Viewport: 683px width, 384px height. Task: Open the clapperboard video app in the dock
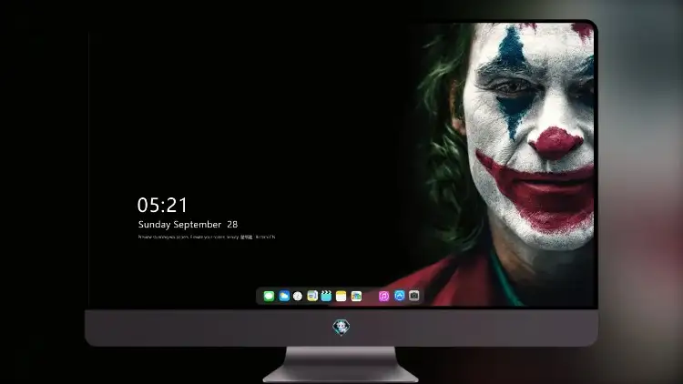tap(326, 296)
